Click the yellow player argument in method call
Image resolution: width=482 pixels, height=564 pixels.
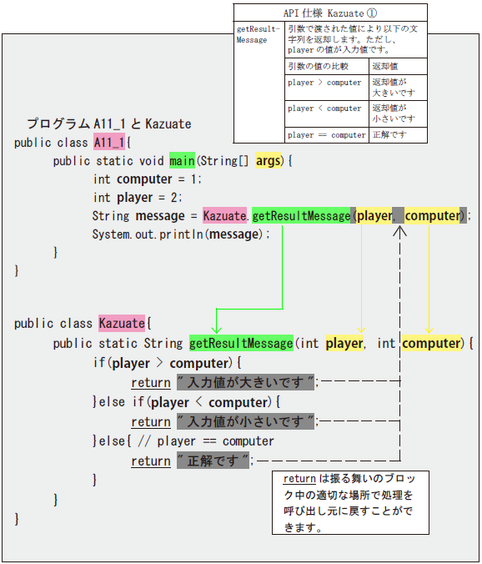(x=374, y=215)
